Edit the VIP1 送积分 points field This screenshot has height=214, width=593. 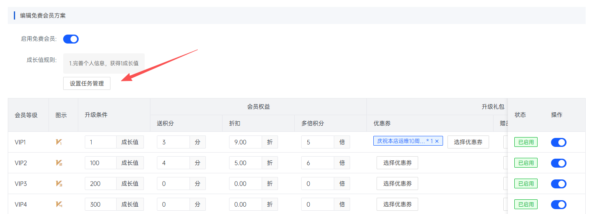click(x=173, y=142)
